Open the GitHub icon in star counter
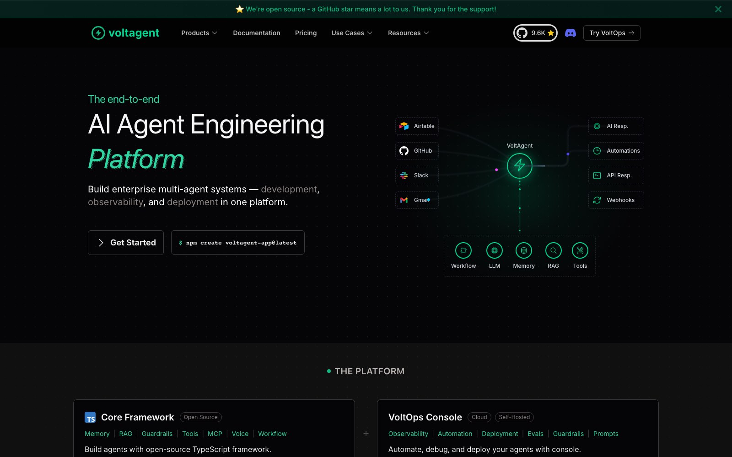 pos(522,33)
